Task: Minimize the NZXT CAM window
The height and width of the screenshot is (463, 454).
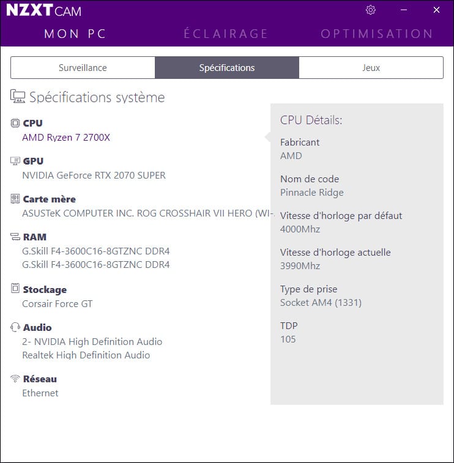Action: (x=404, y=10)
